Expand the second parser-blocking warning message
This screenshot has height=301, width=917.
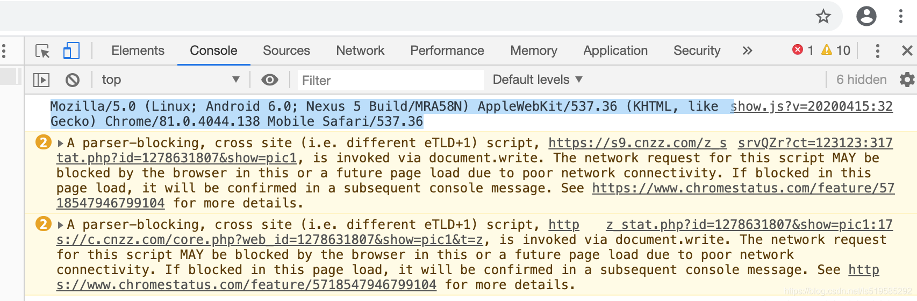[61, 225]
